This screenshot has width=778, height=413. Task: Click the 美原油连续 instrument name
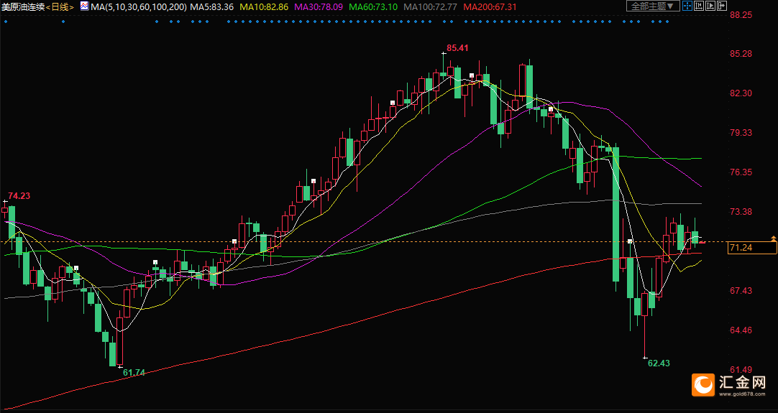23,7
